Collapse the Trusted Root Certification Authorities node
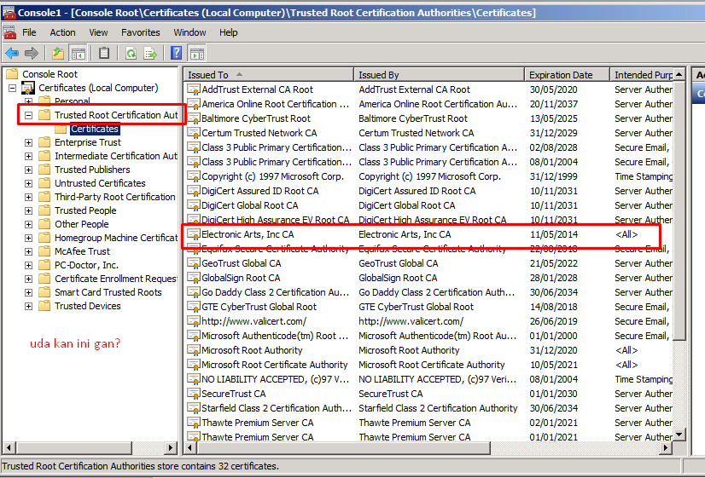Image resolution: width=705 pixels, height=478 pixels. (x=29, y=115)
